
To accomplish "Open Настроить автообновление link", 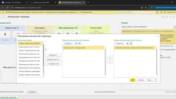I will pos(105,92).
